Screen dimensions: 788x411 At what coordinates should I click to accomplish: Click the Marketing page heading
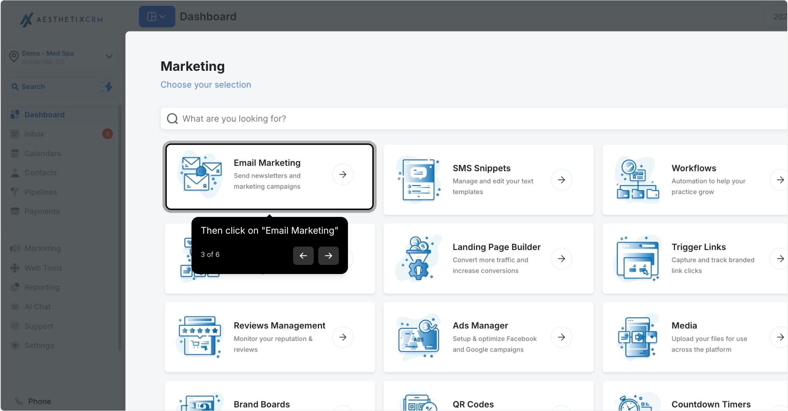click(x=193, y=66)
